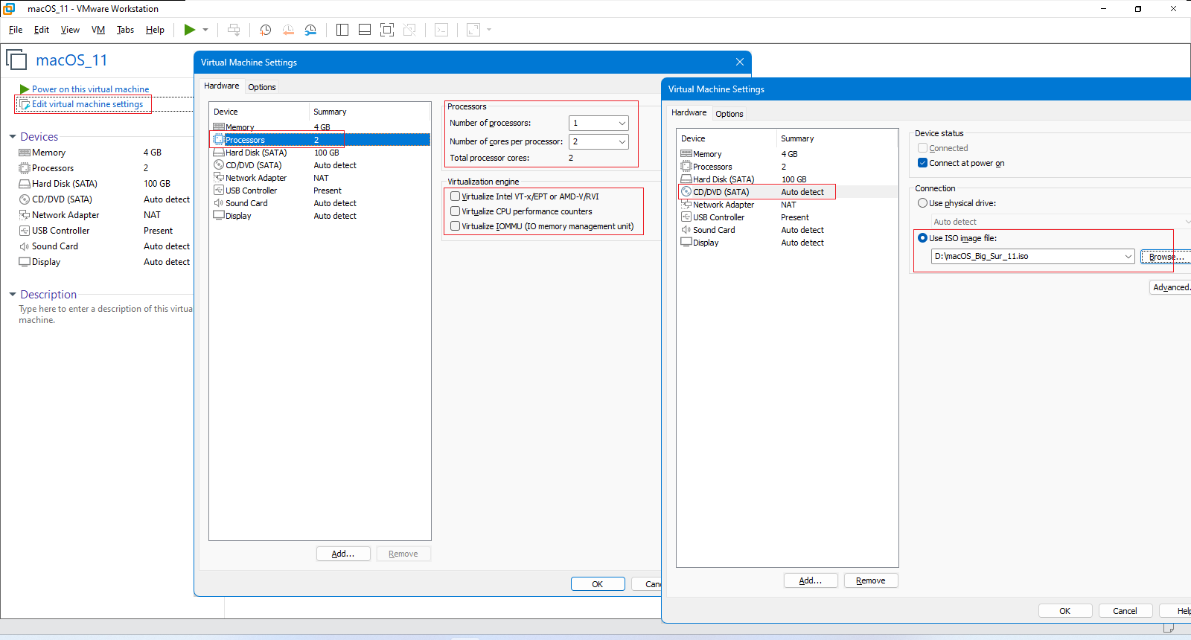
Task: Open the power options dropdown arrow
Action: pos(205,30)
